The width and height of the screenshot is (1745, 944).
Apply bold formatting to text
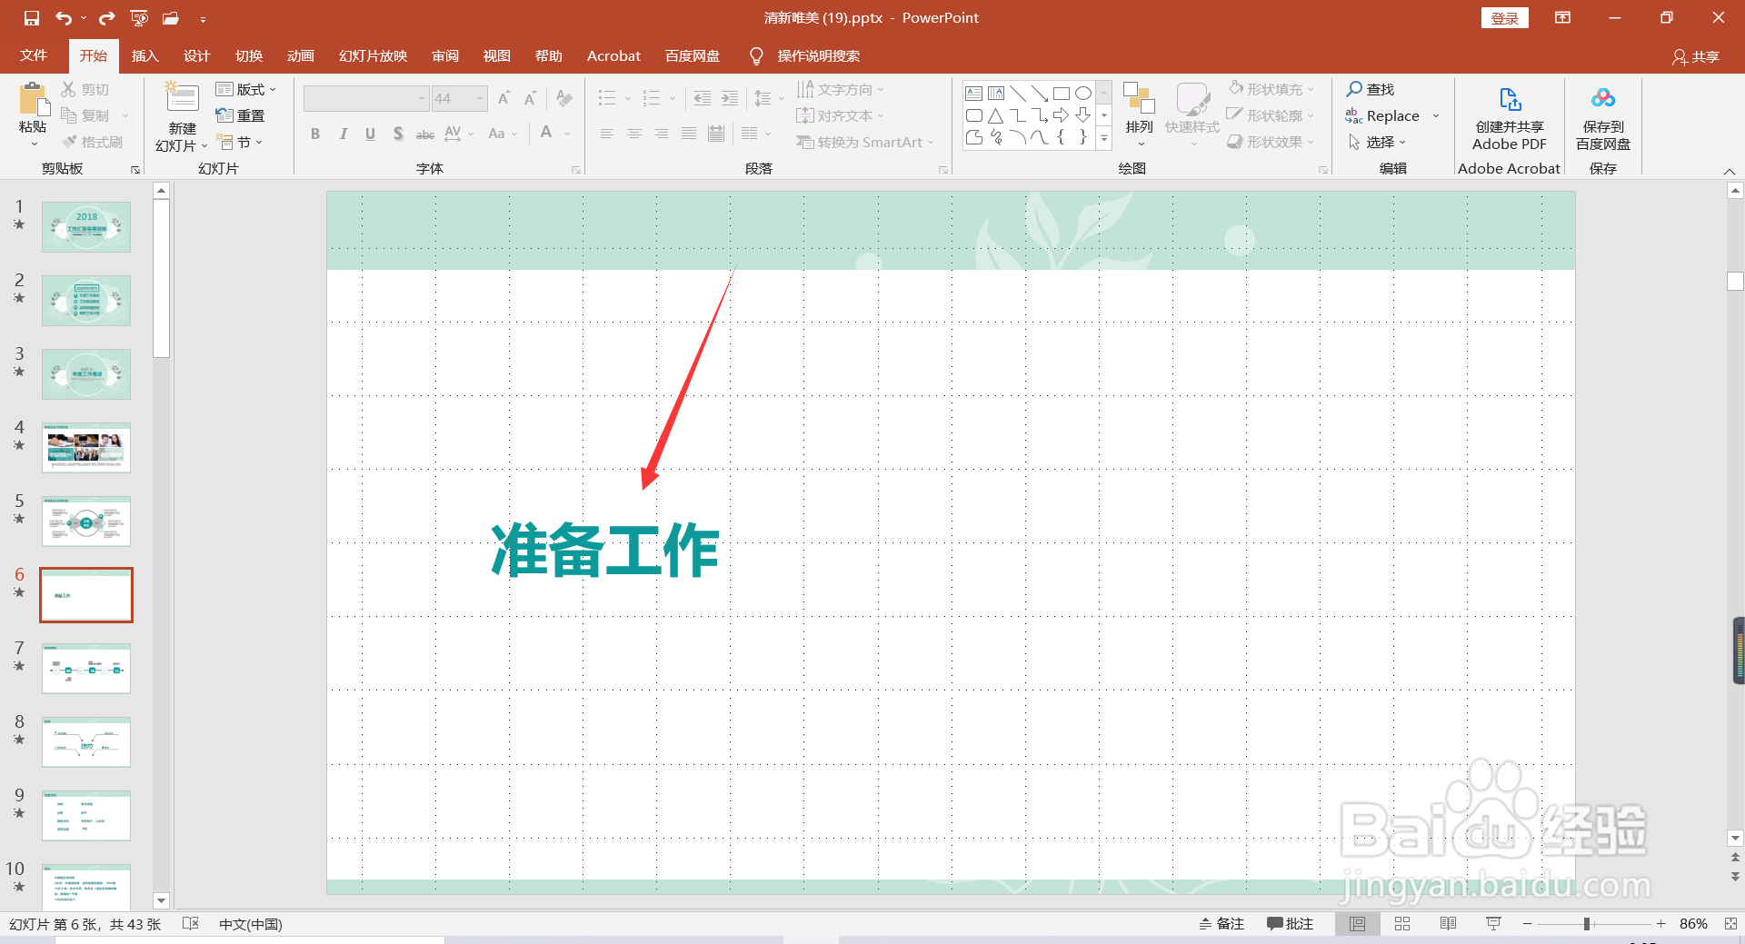tap(315, 134)
